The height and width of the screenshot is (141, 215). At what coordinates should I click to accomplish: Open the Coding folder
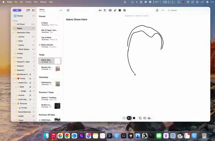point(24,53)
